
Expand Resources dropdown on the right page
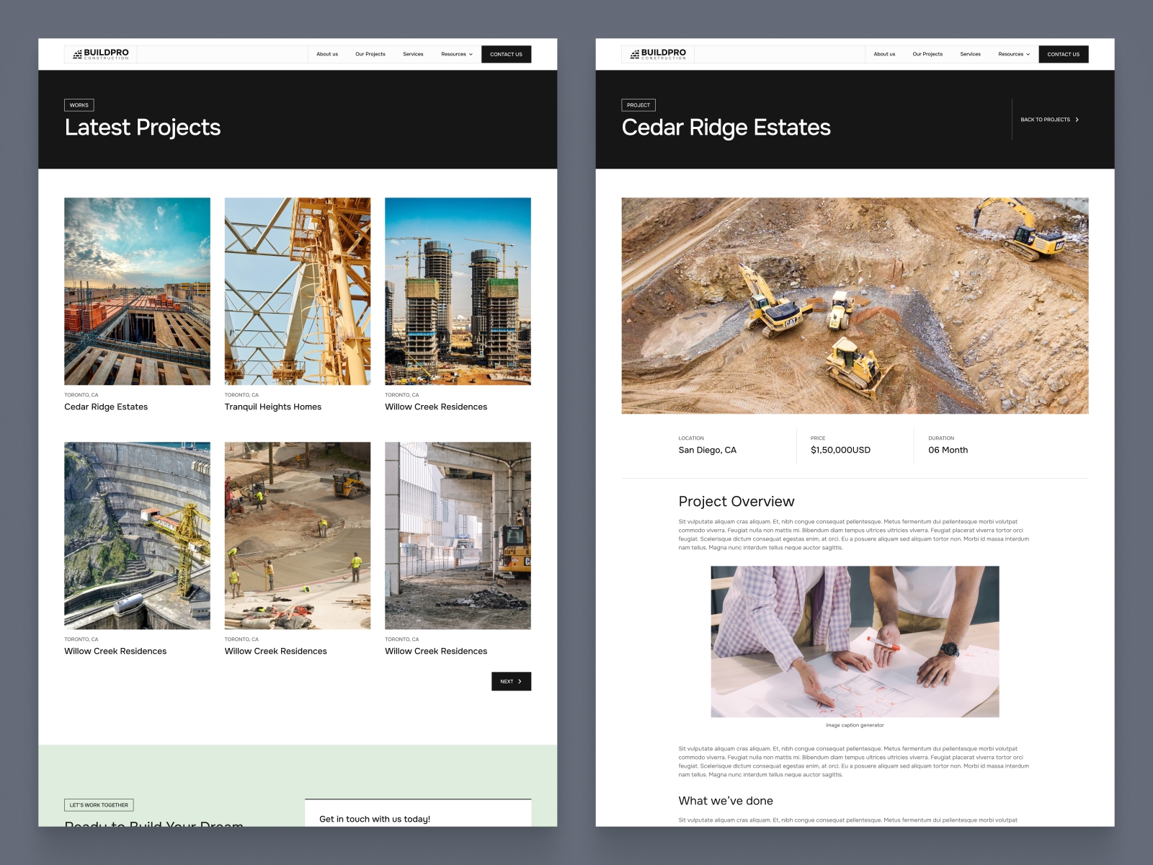pyautogui.click(x=1014, y=54)
